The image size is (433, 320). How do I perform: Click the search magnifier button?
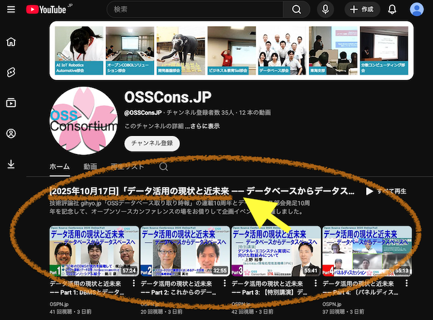[x=296, y=10]
